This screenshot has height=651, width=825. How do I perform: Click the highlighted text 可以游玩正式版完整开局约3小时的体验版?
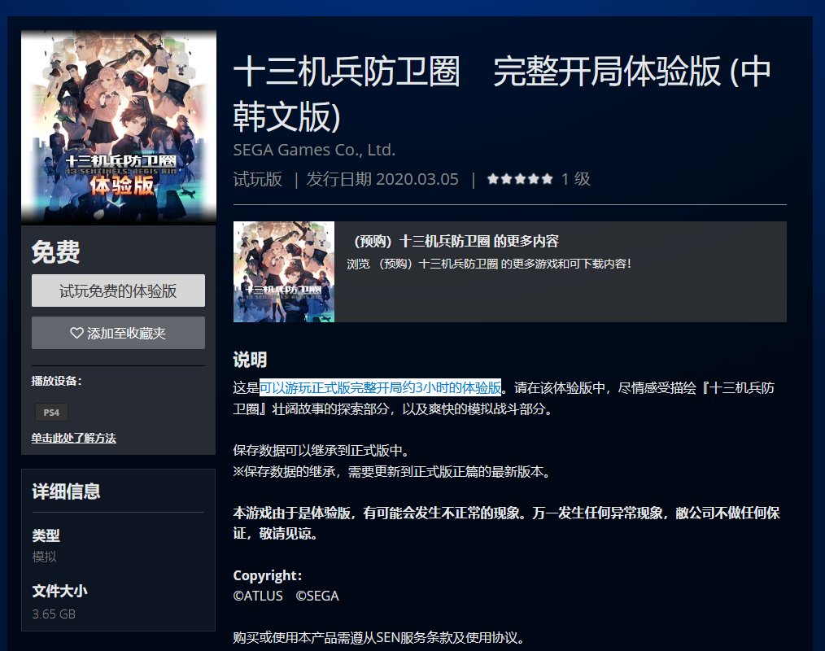[x=381, y=388]
